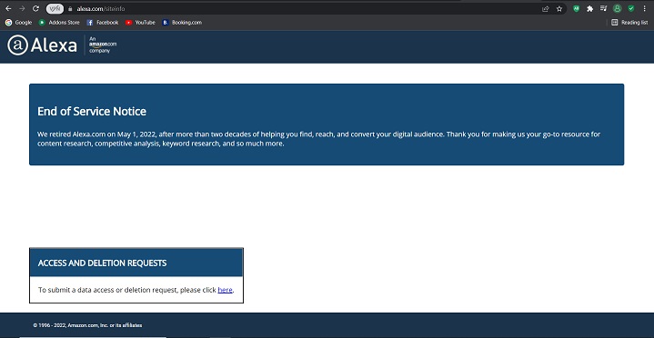The width and height of the screenshot is (654, 338).
Task: Open the Addons Store bookmark
Action: pos(59,23)
